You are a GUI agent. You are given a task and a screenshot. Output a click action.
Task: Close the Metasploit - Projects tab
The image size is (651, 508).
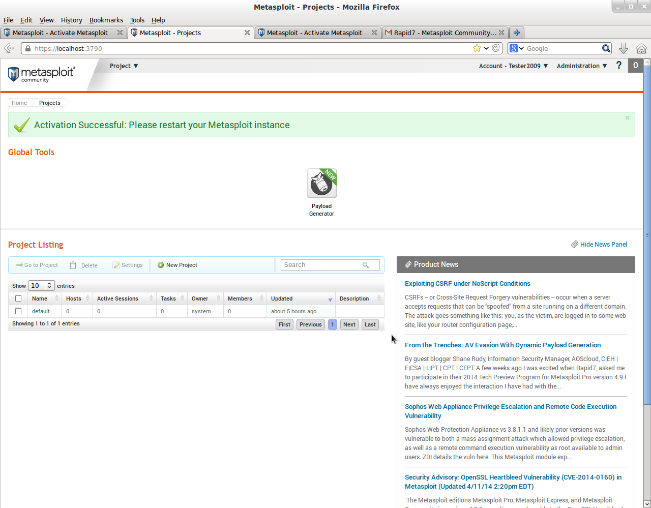click(247, 33)
